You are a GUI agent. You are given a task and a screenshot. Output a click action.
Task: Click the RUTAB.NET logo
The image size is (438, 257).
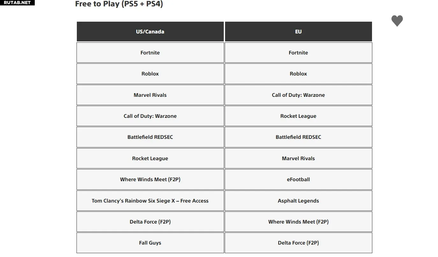point(17,3)
